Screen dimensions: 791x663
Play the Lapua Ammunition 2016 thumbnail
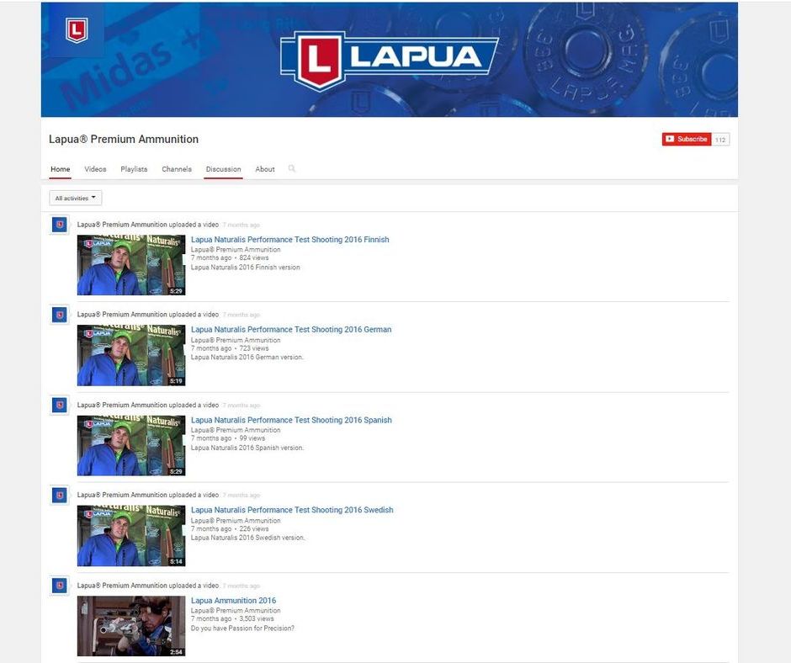point(131,626)
